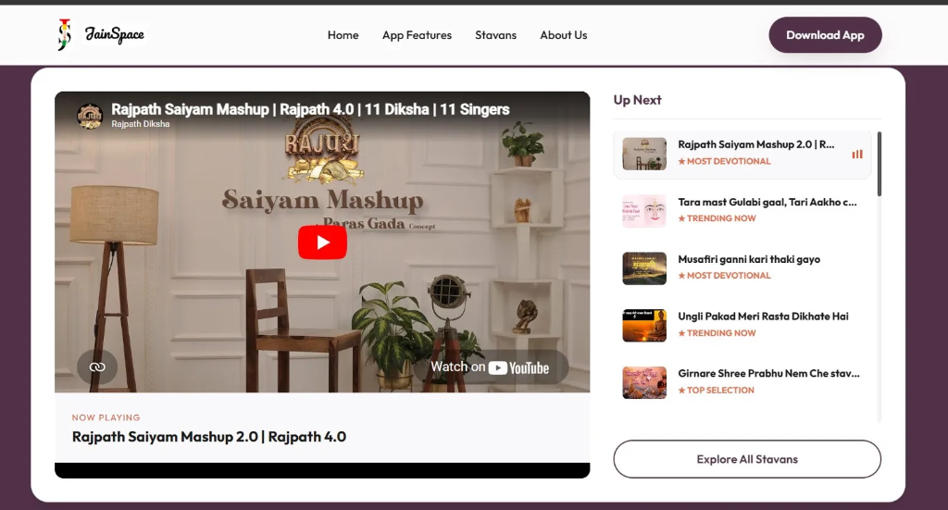Open video via Watch on YouTube
948x510 pixels.
click(491, 367)
